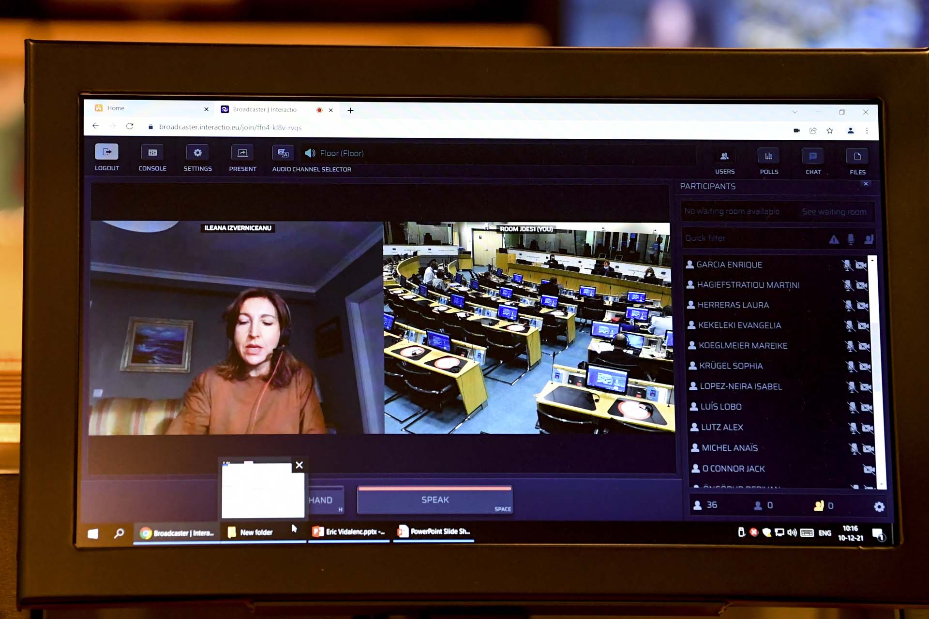929x619 pixels.
Task: Open the Files panel
Action: [x=857, y=157]
